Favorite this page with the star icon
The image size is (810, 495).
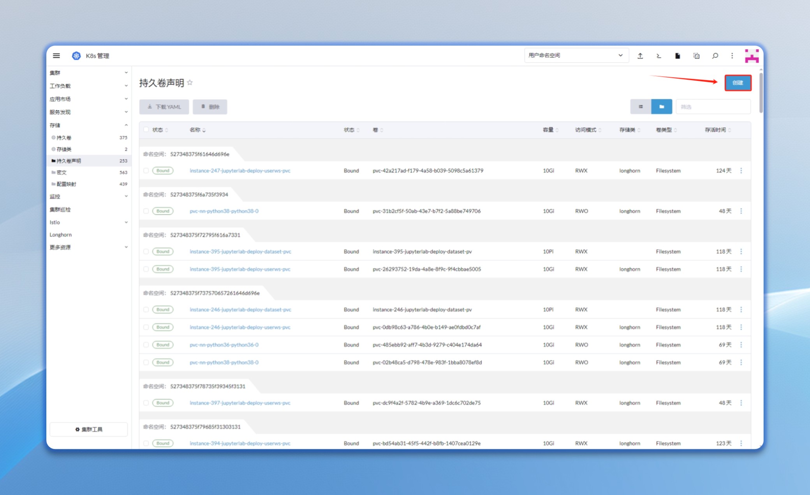190,83
